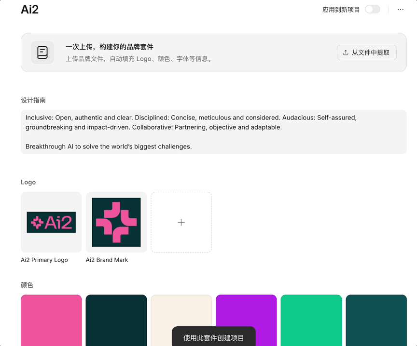This screenshot has height=346, width=417.
Task: Click the 从文件中提取 button
Action: (x=367, y=53)
